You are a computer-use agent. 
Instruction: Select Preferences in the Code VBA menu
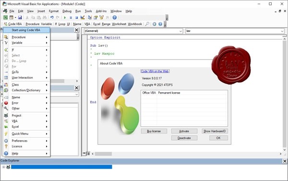point(26,141)
